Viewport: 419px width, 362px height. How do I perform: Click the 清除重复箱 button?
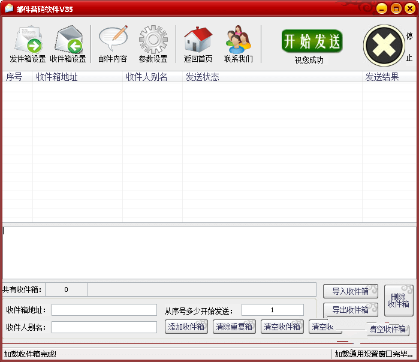(234, 327)
